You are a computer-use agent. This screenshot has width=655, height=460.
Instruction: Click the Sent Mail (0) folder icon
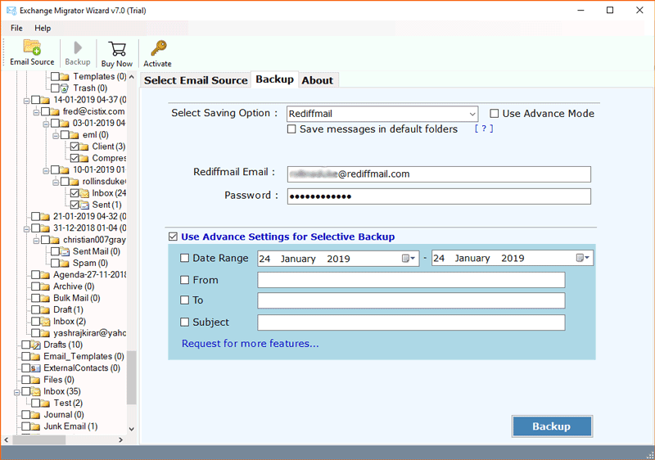click(65, 251)
